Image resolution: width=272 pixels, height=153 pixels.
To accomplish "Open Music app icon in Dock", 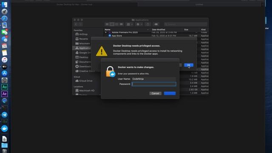I will (4, 59).
